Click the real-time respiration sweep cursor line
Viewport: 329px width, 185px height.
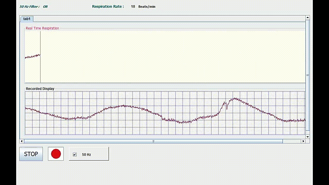click(x=40, y=57)
